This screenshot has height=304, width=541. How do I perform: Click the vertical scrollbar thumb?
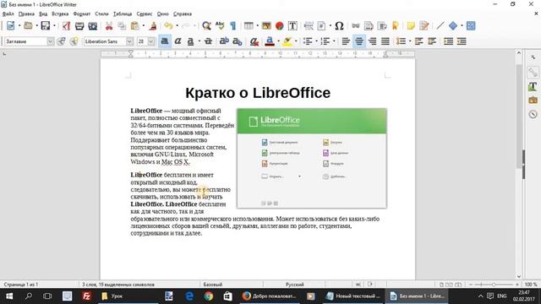pos(519,117)
